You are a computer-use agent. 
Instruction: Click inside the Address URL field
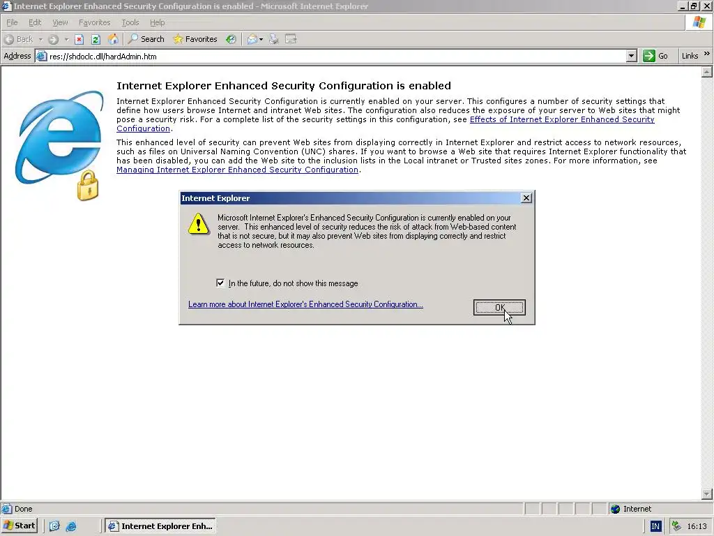coord(336,56)
